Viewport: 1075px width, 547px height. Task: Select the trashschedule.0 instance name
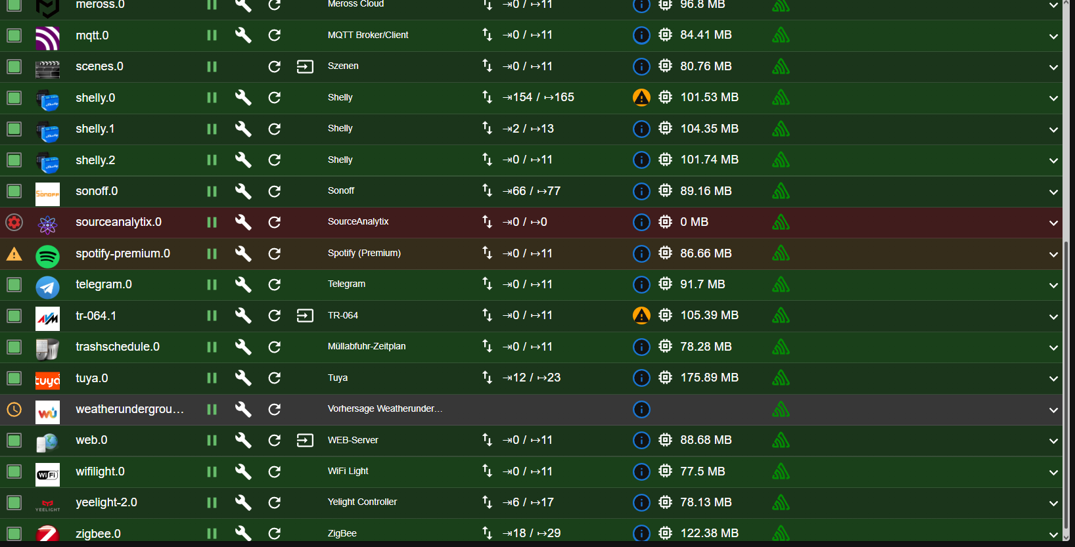[118, 347]
